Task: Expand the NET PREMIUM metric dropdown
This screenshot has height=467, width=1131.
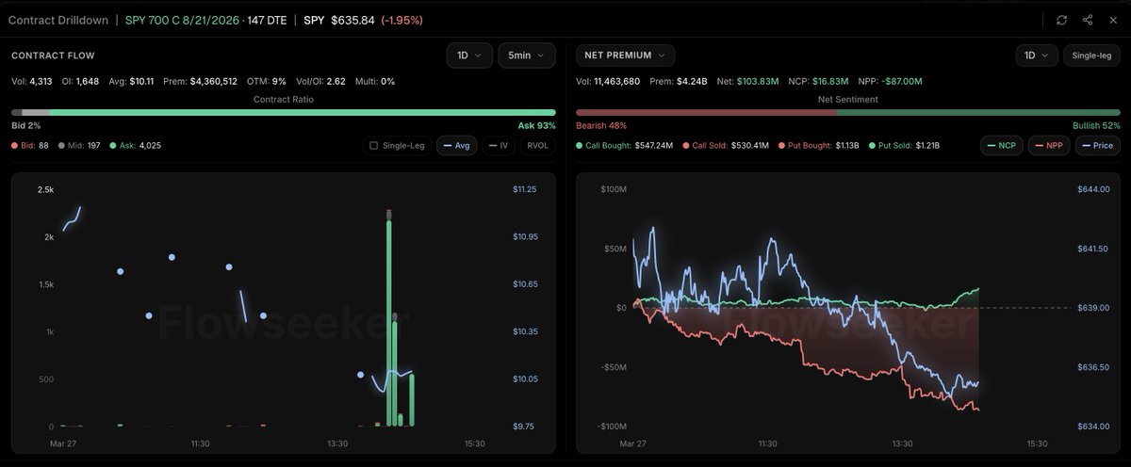Action: coord(625,56)
